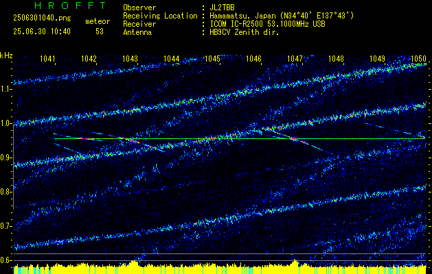Click frequency axis label 0.8

coord(5,192)
